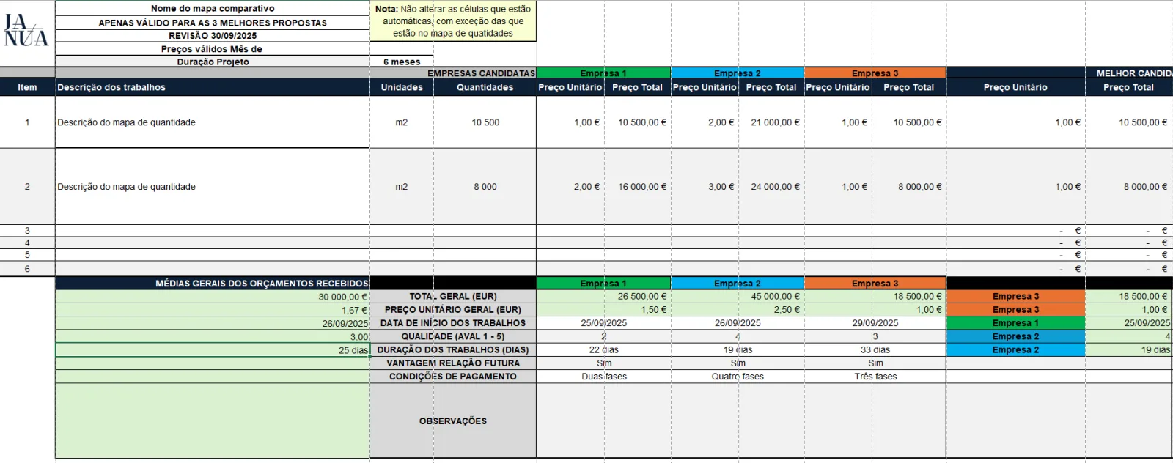This screenshot has height=463, width=1173.
Task: Click the yellow 'Nota' instructions box
Action: 453,21
